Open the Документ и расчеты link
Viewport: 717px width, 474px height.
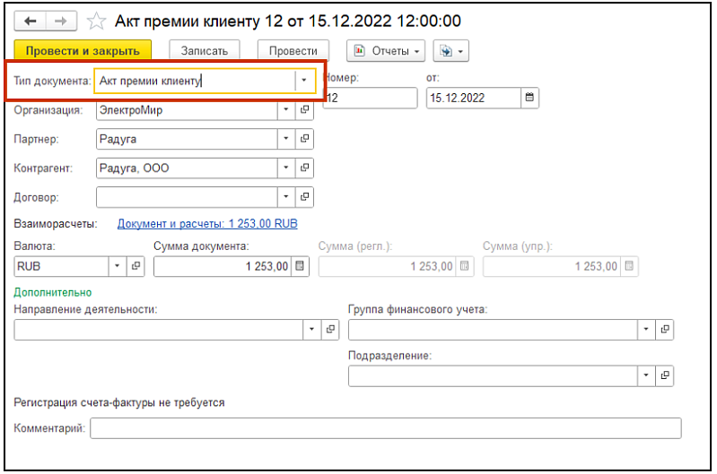[x=207, y=224]
